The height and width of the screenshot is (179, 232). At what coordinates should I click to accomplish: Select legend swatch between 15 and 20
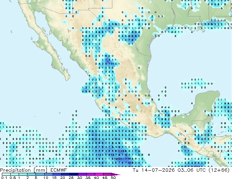click(57, 174)
